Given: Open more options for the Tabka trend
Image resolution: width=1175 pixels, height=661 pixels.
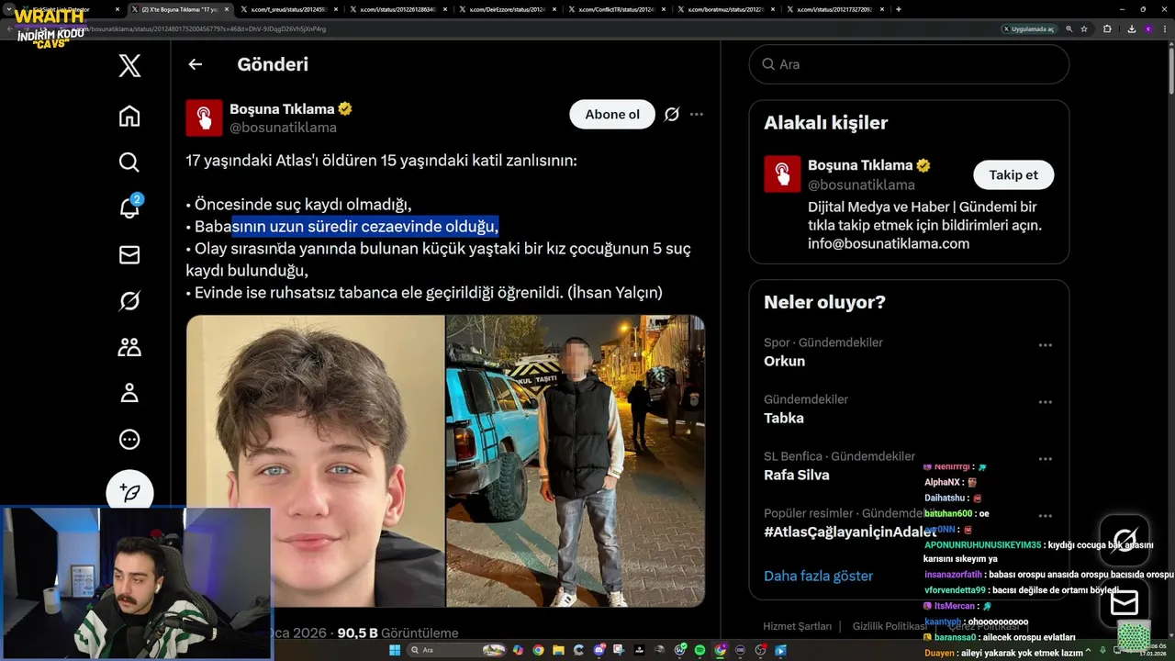Looking at the screenshot, I should coord(1045,402).
